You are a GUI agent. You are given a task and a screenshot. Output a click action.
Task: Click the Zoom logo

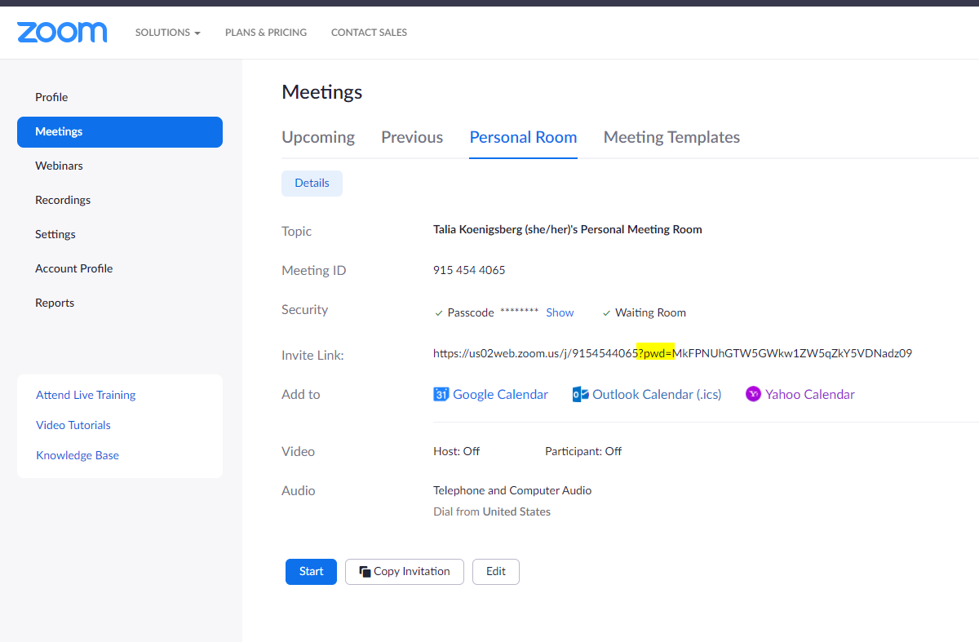coord(62,33)
